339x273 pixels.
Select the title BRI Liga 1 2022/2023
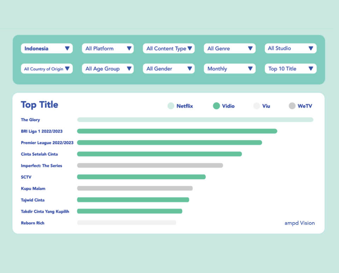(x=42, y=131)
